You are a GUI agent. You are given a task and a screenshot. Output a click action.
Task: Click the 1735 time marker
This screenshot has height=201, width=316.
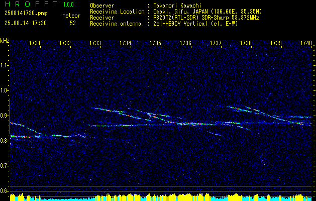pyautogui.click(x=155, y=43)
